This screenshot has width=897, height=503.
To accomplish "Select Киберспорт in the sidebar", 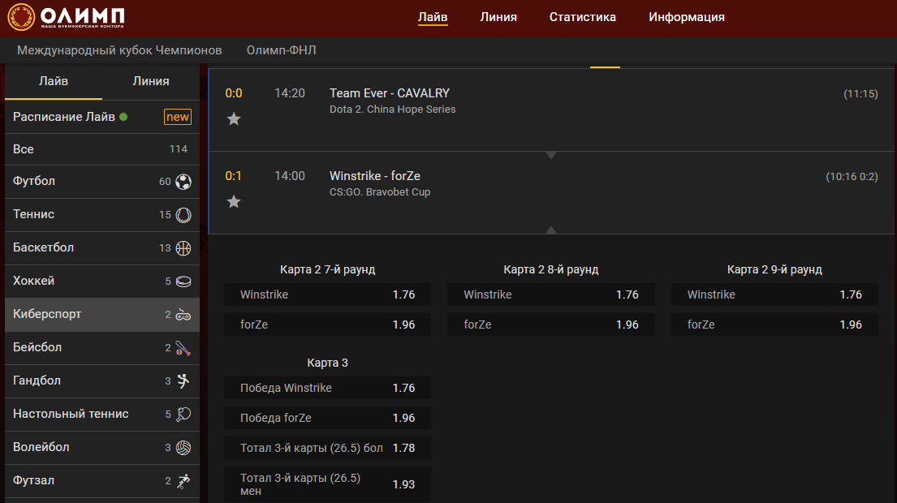I will click(x=102, y=315).
